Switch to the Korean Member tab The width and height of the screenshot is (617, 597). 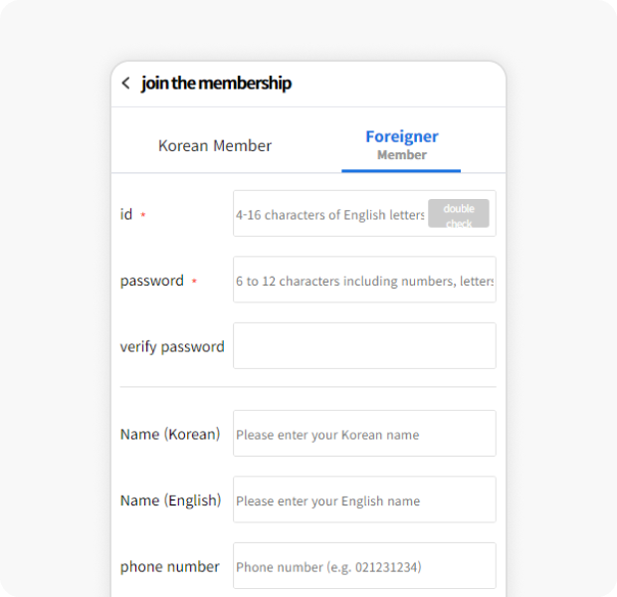[x=215, y=145]
